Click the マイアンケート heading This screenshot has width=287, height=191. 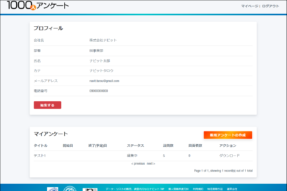pos(51,134)
